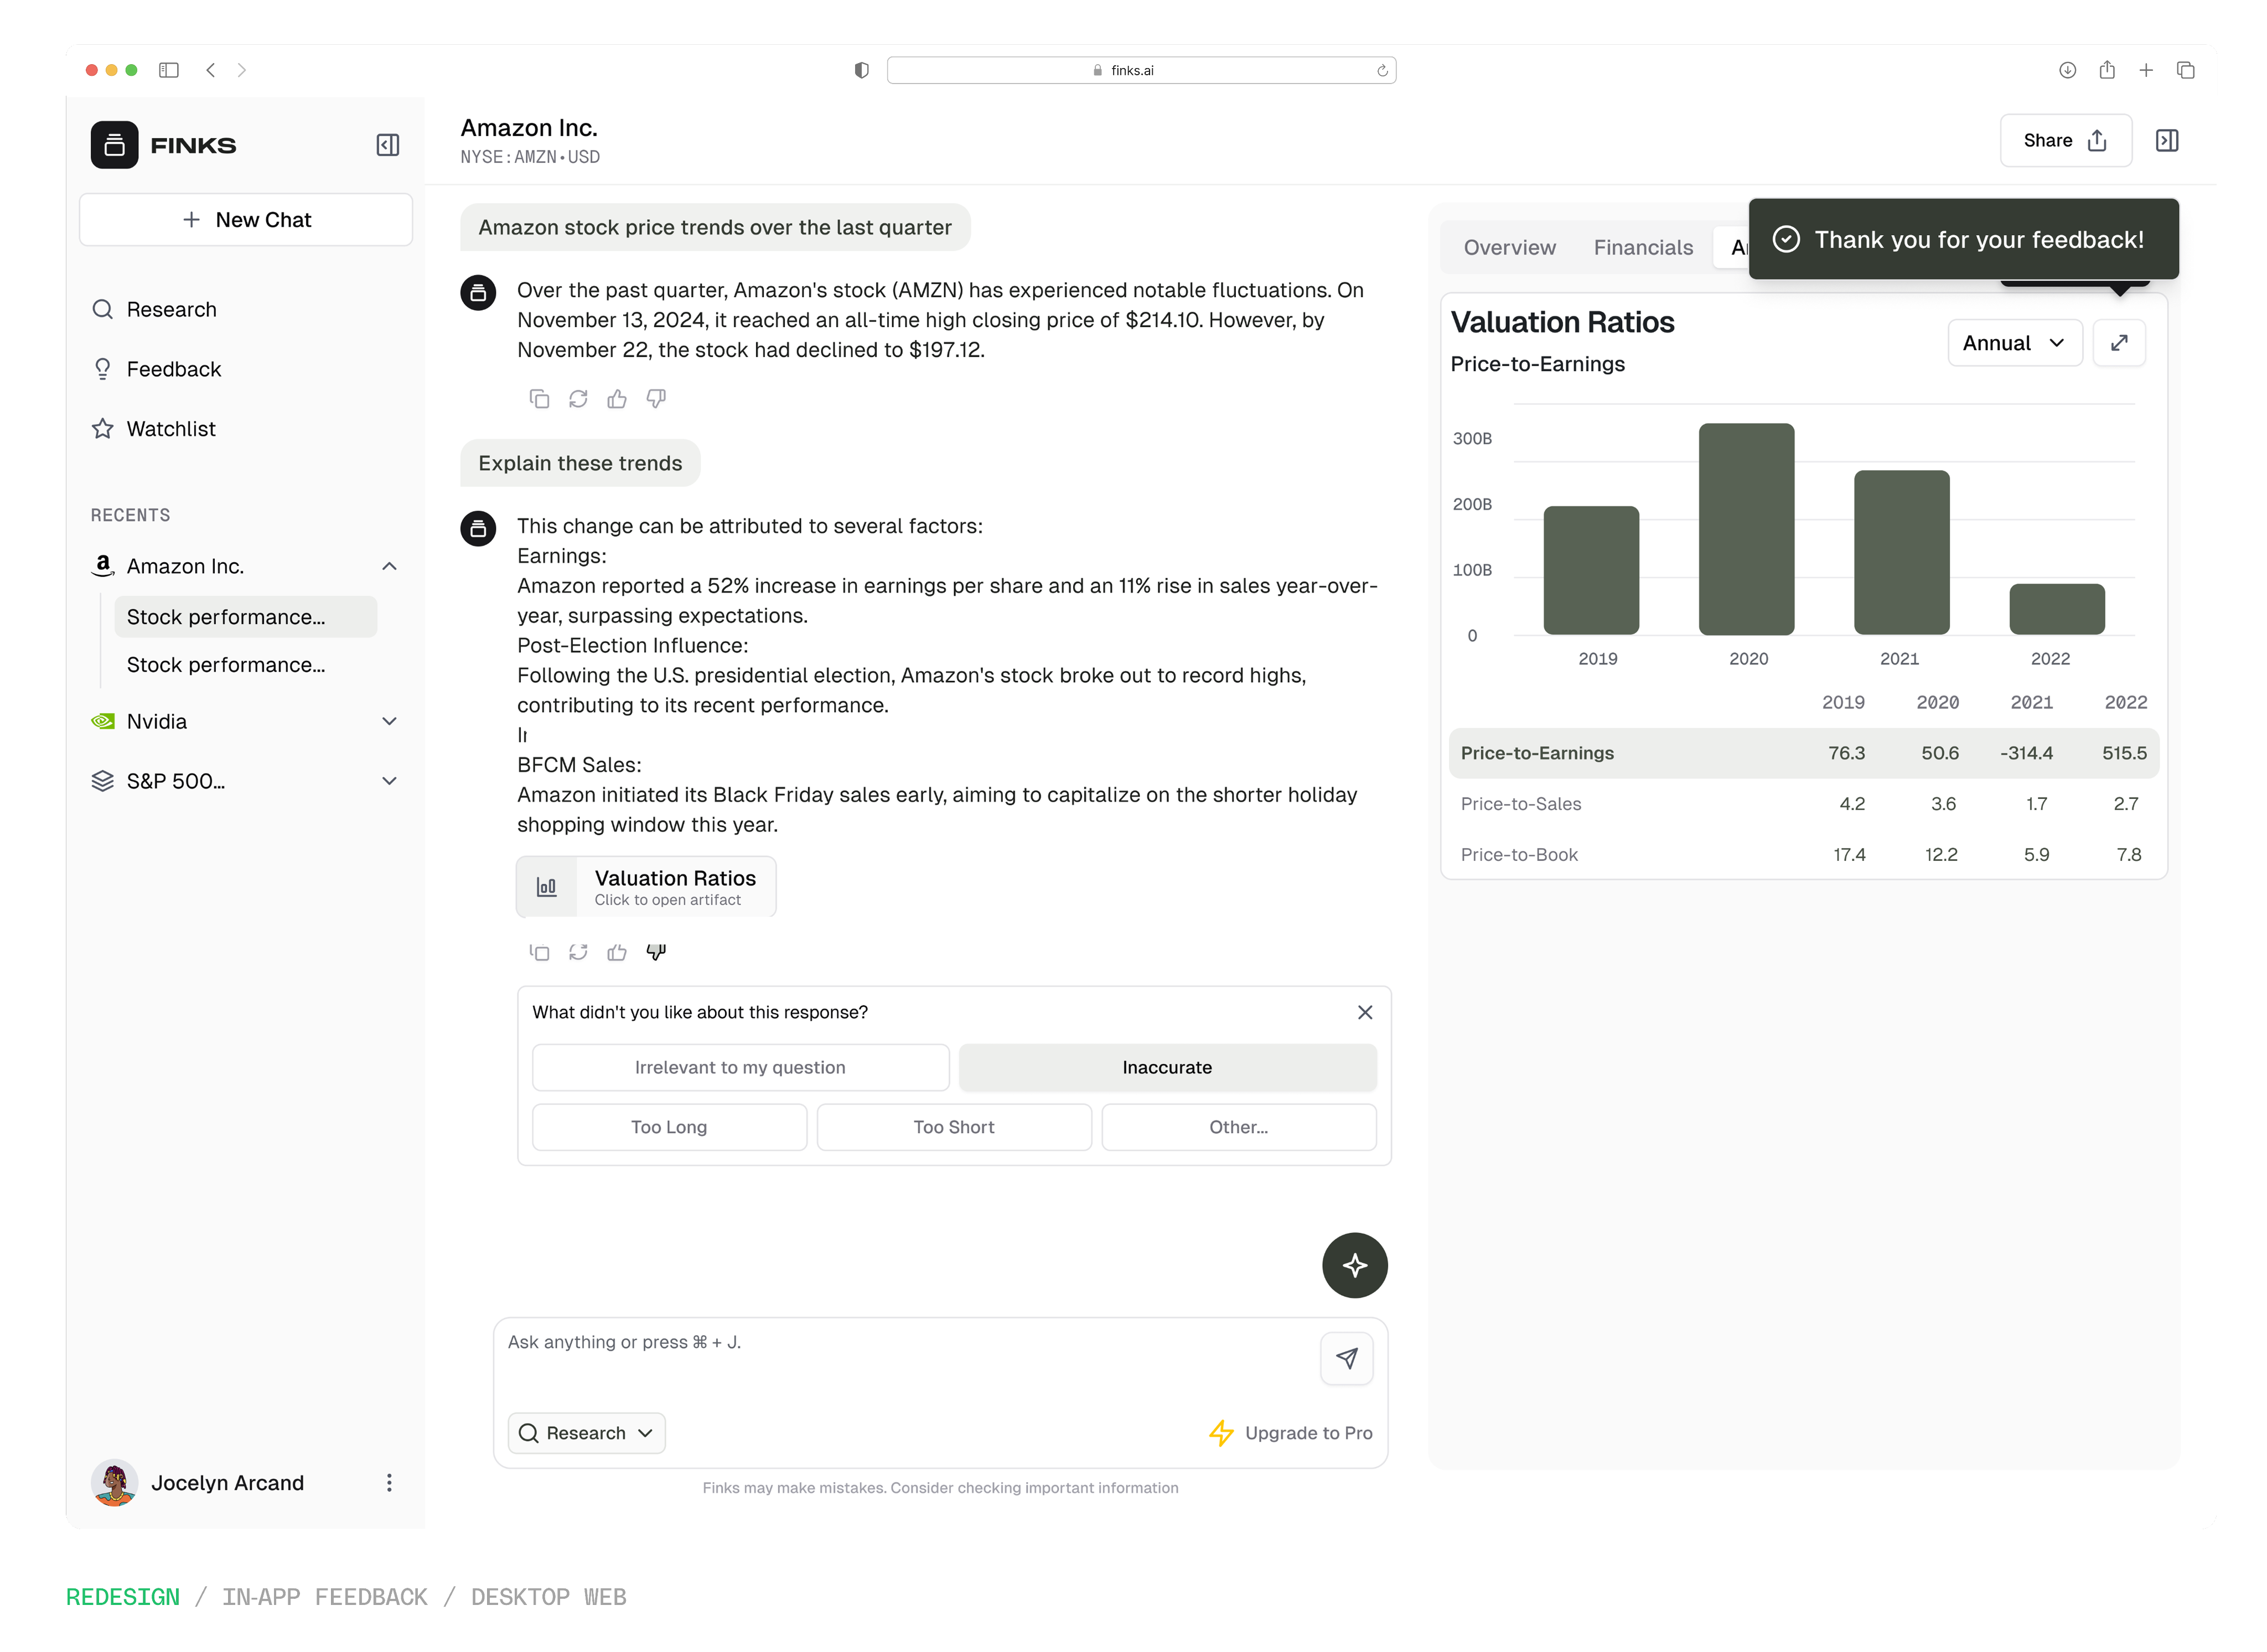The width and height of the screenshot is (2267, 1652).
Task: Open the Research mode dropdown
Action: (x=586, y=1433)
